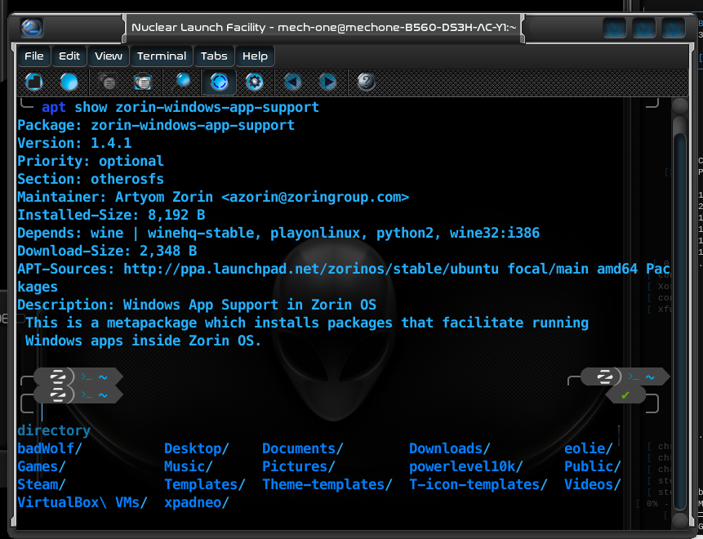This screenshot has height=539, width=703.
Task: Open help question mark icon
Action: tap(366, 82)
